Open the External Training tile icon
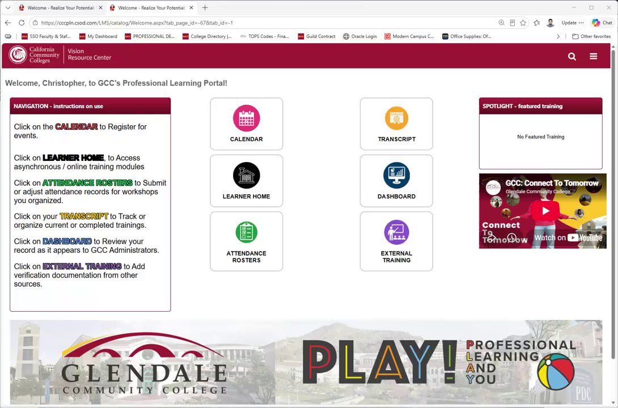The width and height of the screenshot is (618, 408). pyautogui.click(x=396, y=232)
